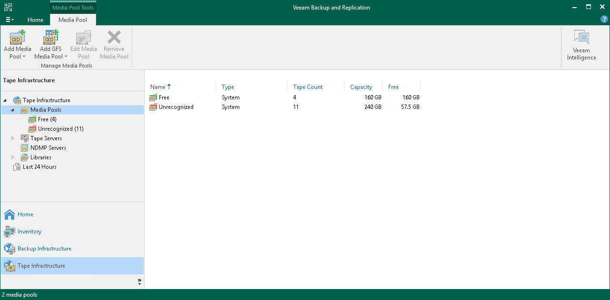Click the Add GFS Media Pool icon
Viewport: 610px width, 300px height.
(51, 37)
